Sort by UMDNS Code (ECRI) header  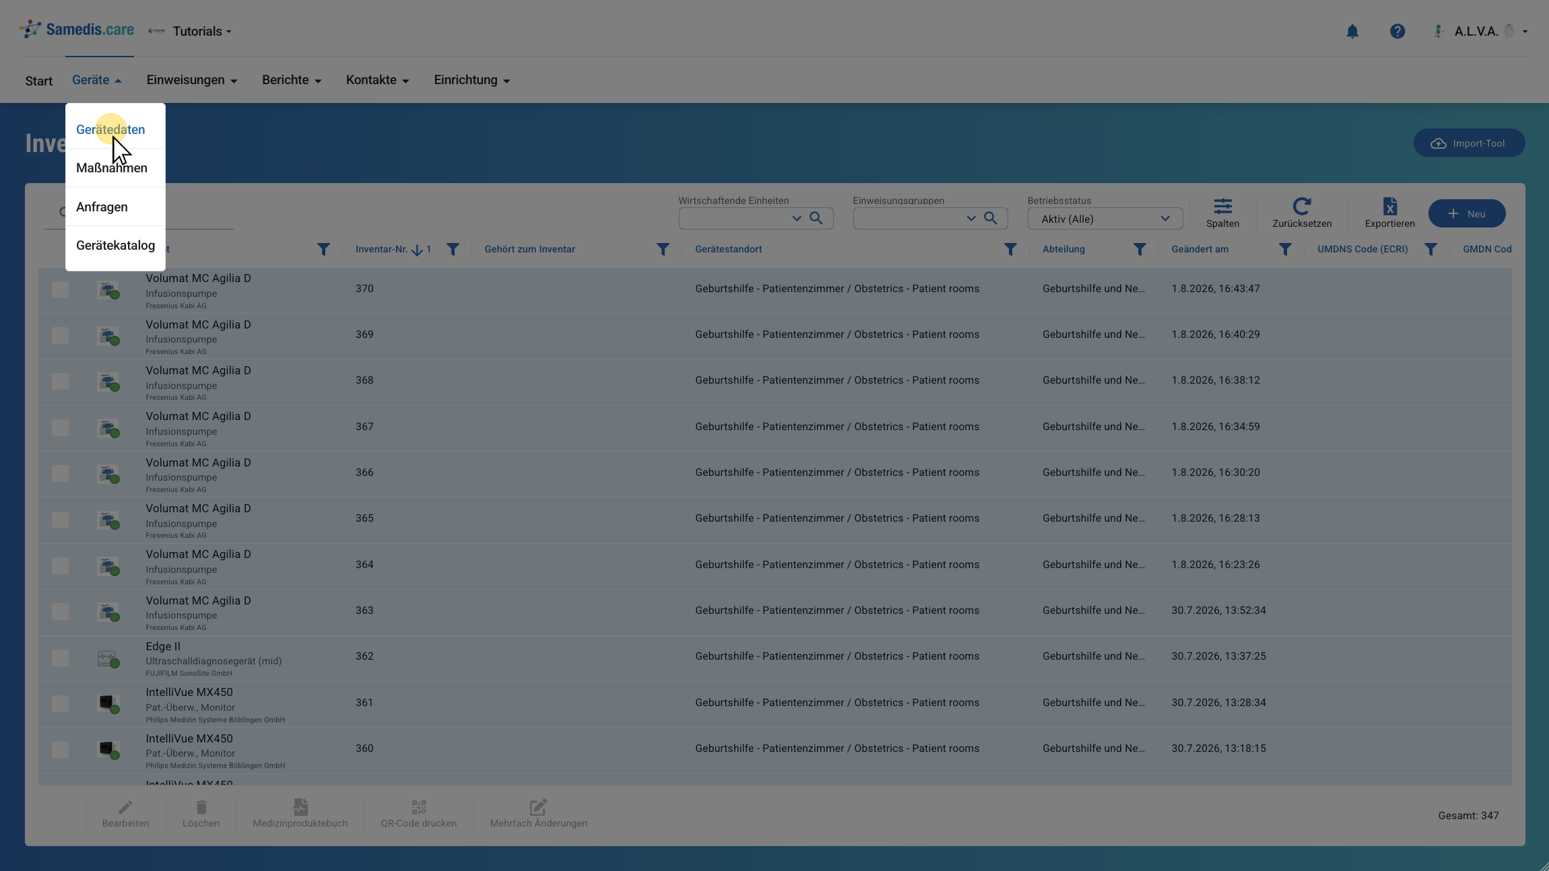tap(1362, 249)
